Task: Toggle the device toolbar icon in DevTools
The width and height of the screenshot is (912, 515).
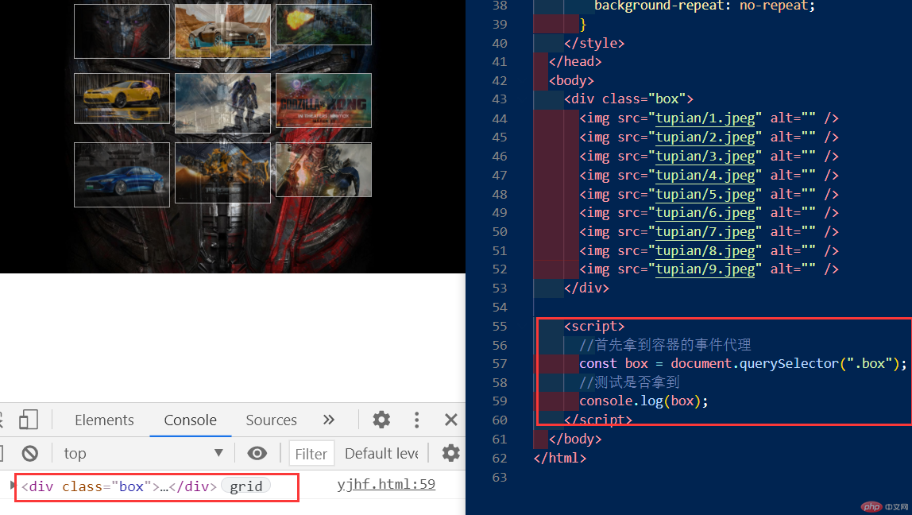Action: [28, 420]
